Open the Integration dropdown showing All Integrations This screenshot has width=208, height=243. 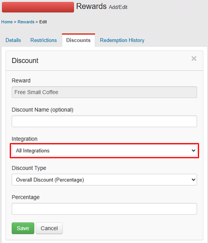coord(104,150)
